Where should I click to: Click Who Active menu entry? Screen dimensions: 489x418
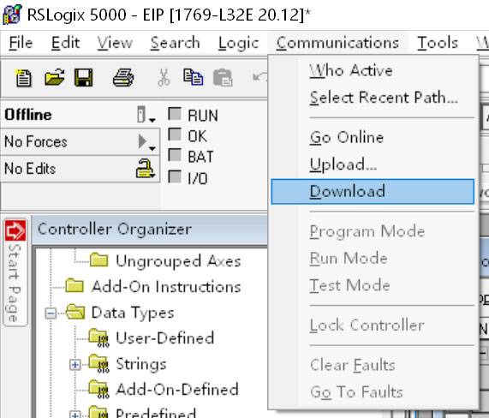[x=351, y=70]
